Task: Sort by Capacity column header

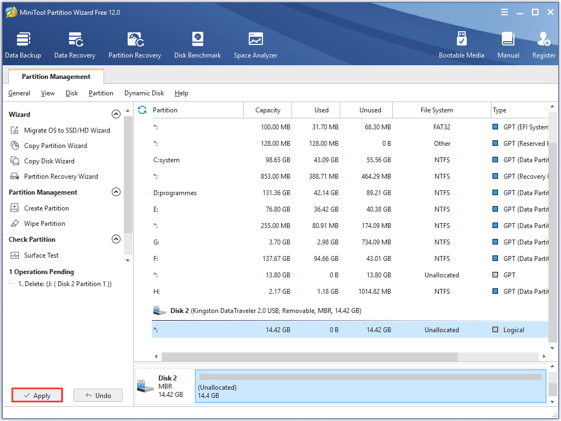Action: pos(267,110)
